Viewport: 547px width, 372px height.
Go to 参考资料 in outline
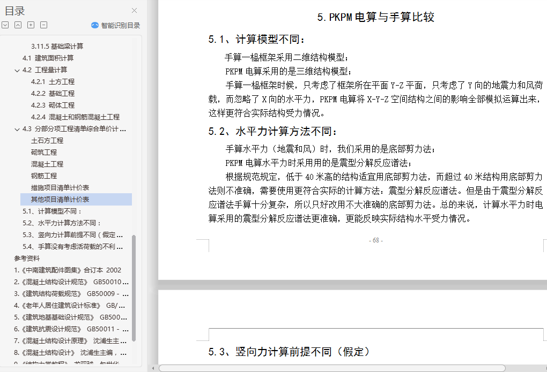pyautogui.click(x=27, y=259)
